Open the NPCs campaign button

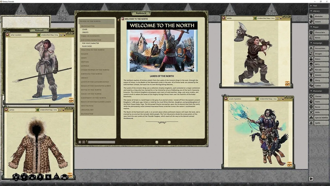coord(319,64)
